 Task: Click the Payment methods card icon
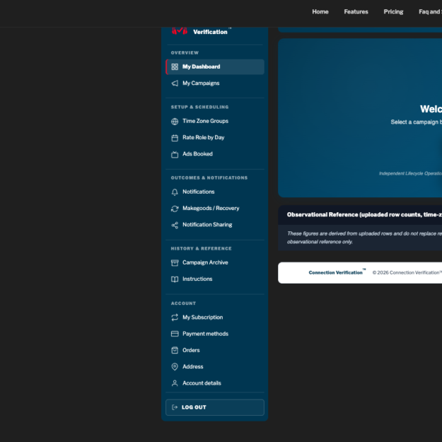pos(175,334)
